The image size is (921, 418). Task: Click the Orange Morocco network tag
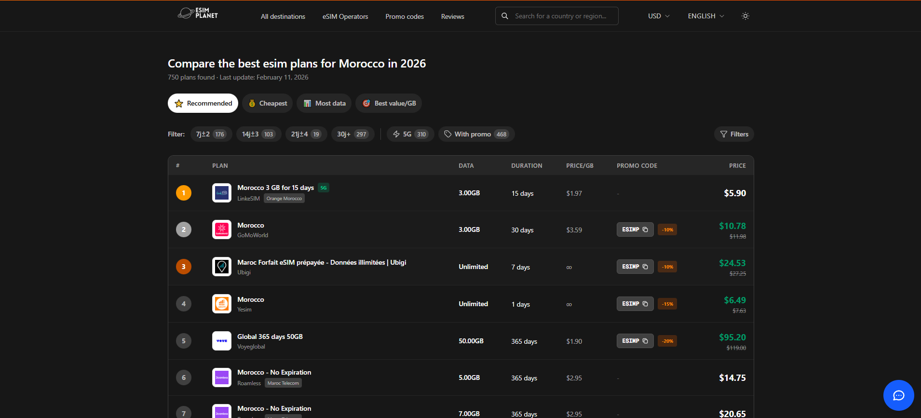click(x=284, y=199)
